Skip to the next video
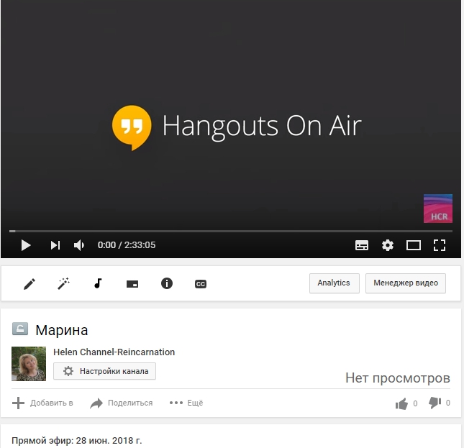464x448 pixels. point(55,245)
